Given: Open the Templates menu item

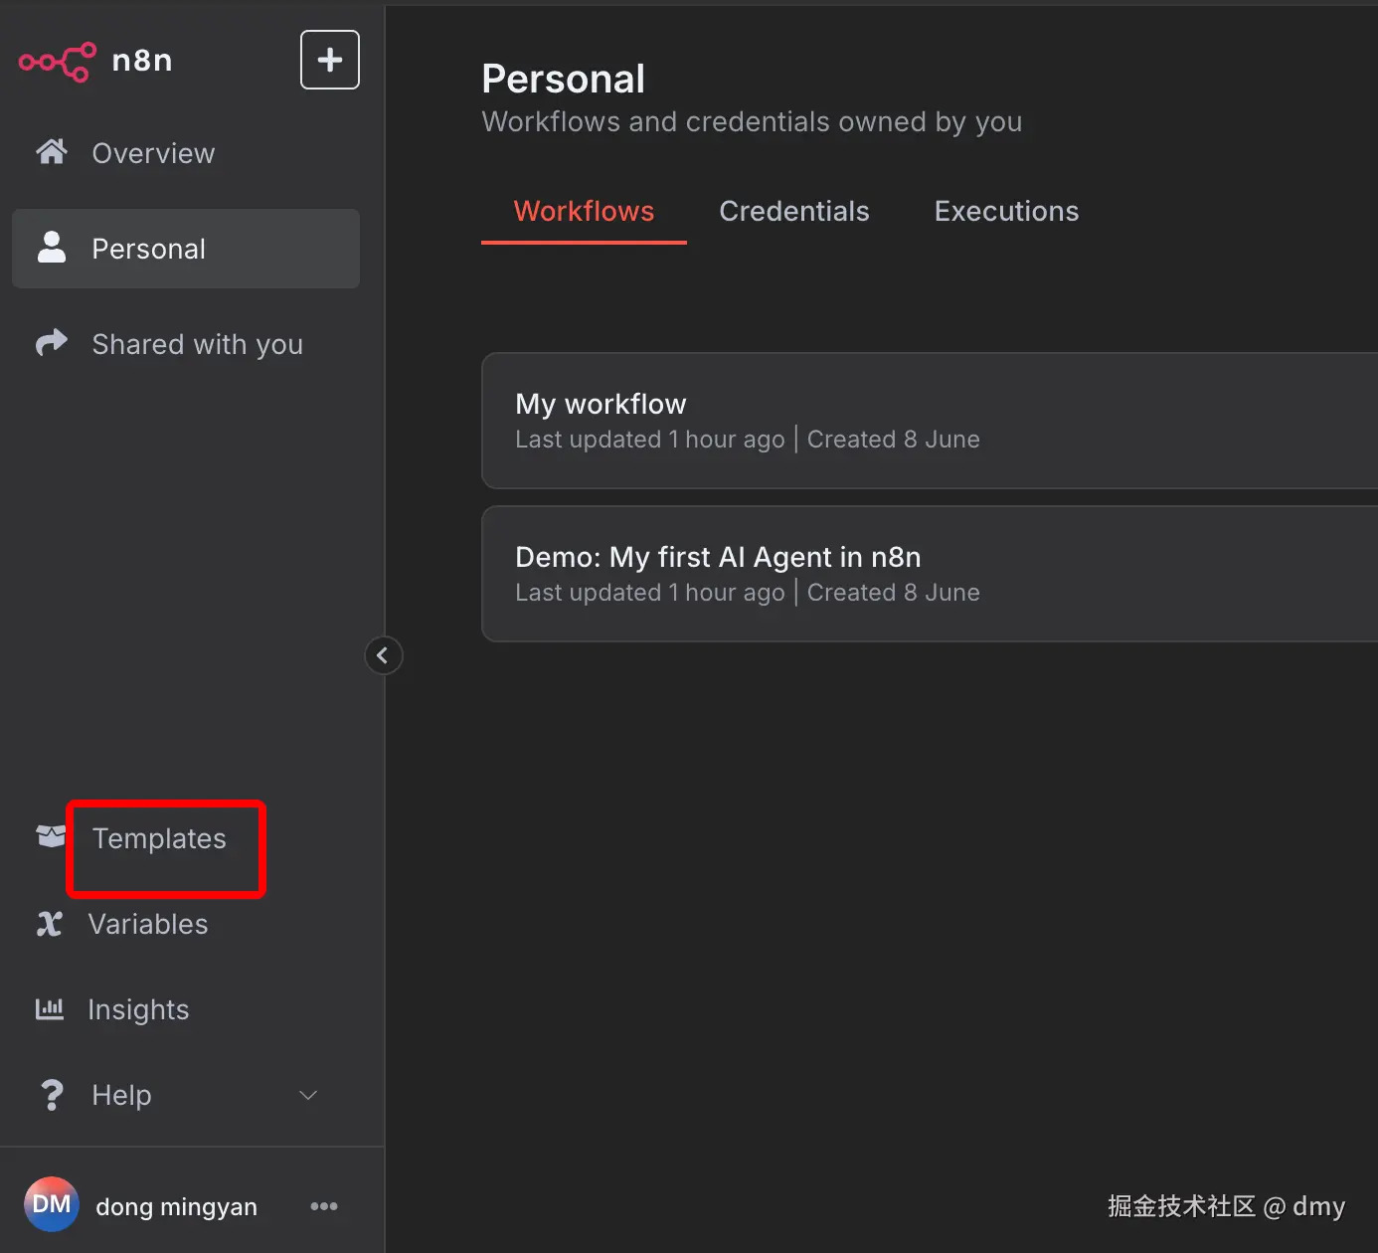Looking at the screenshot, I should pyautogui.click(x=159, y=838).
